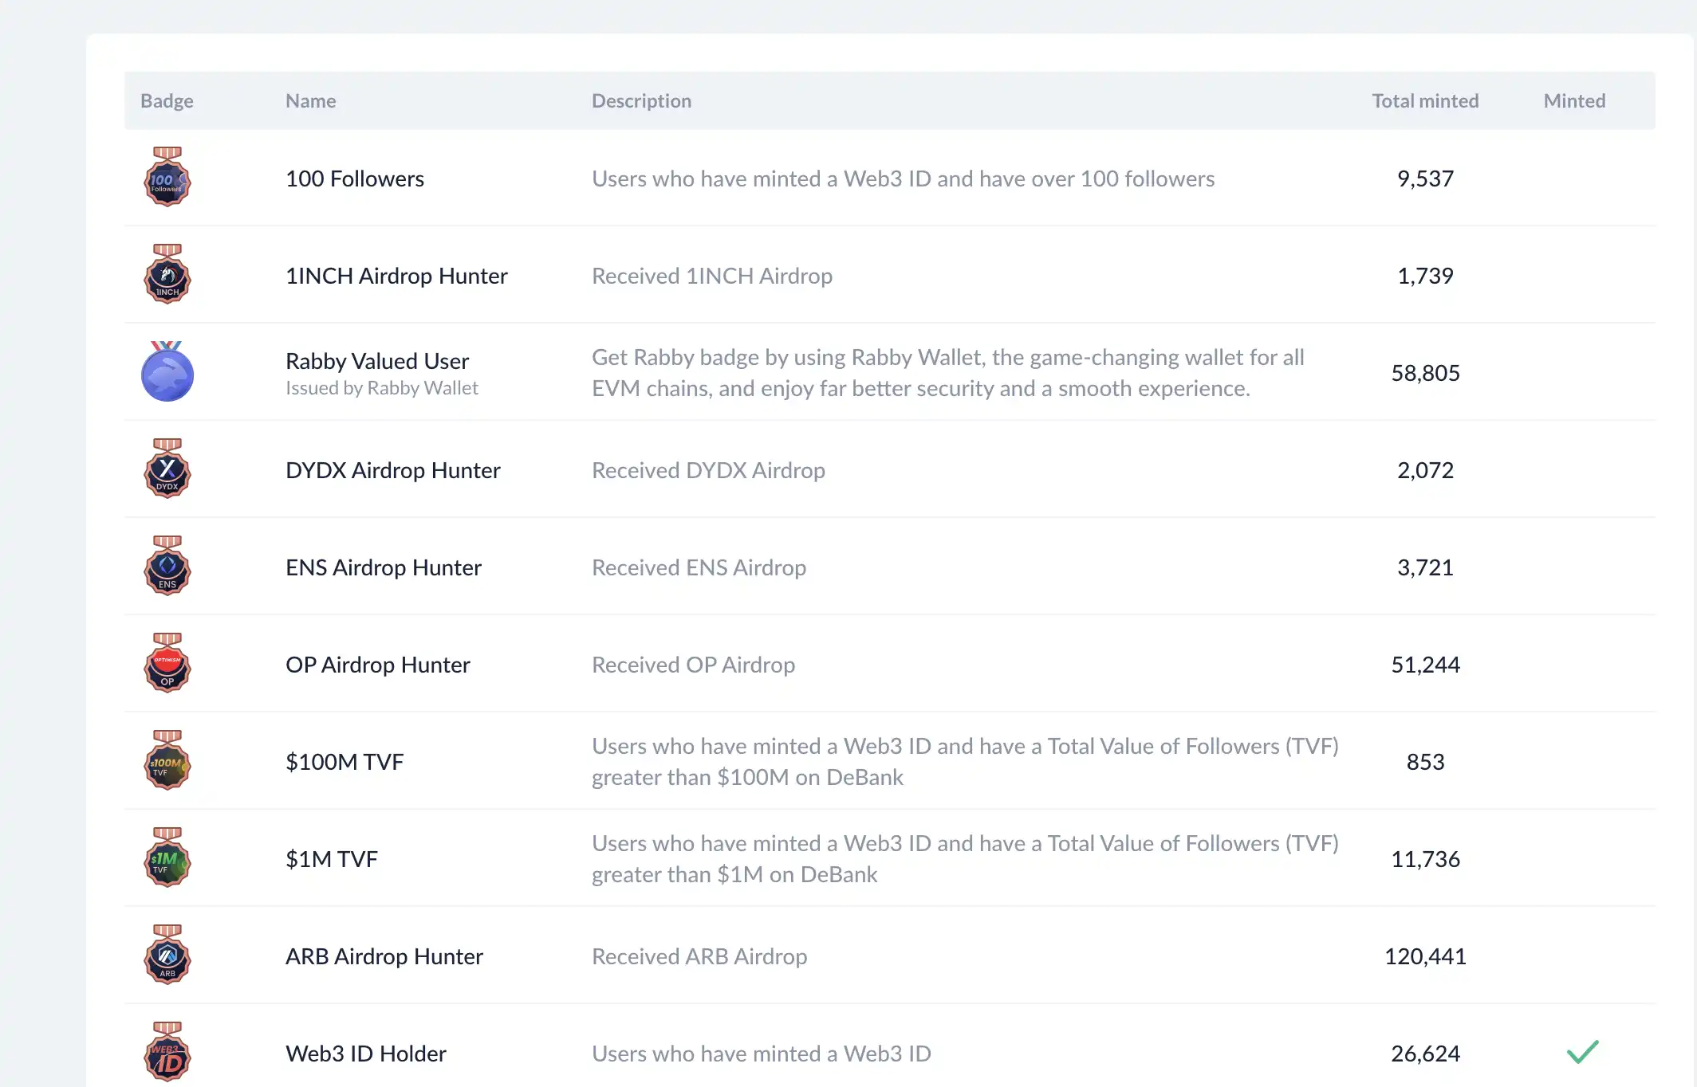Click the Web3 ID Holder name
Screen dimensions: 1697x1087
point(365,1054)
